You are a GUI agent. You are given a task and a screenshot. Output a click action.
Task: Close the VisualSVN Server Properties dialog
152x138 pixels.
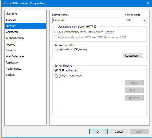(x=148, y=3)
